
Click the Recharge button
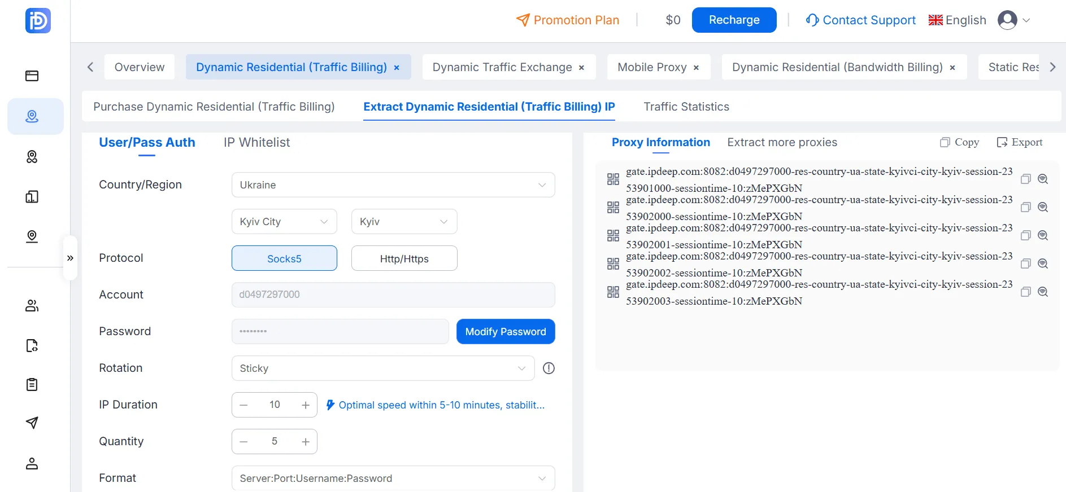[x=734, y=20]
